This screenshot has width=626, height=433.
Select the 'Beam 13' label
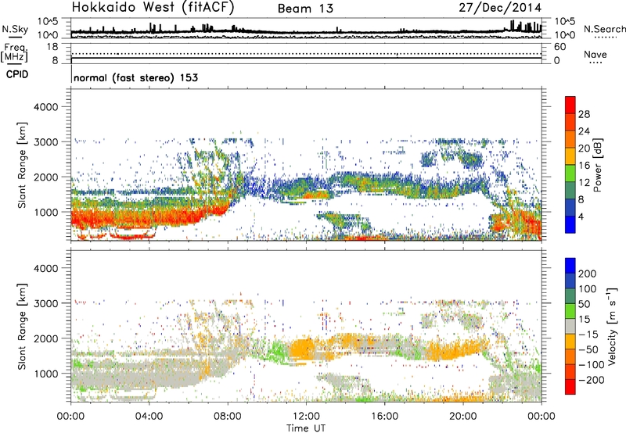tap(305, 9)
